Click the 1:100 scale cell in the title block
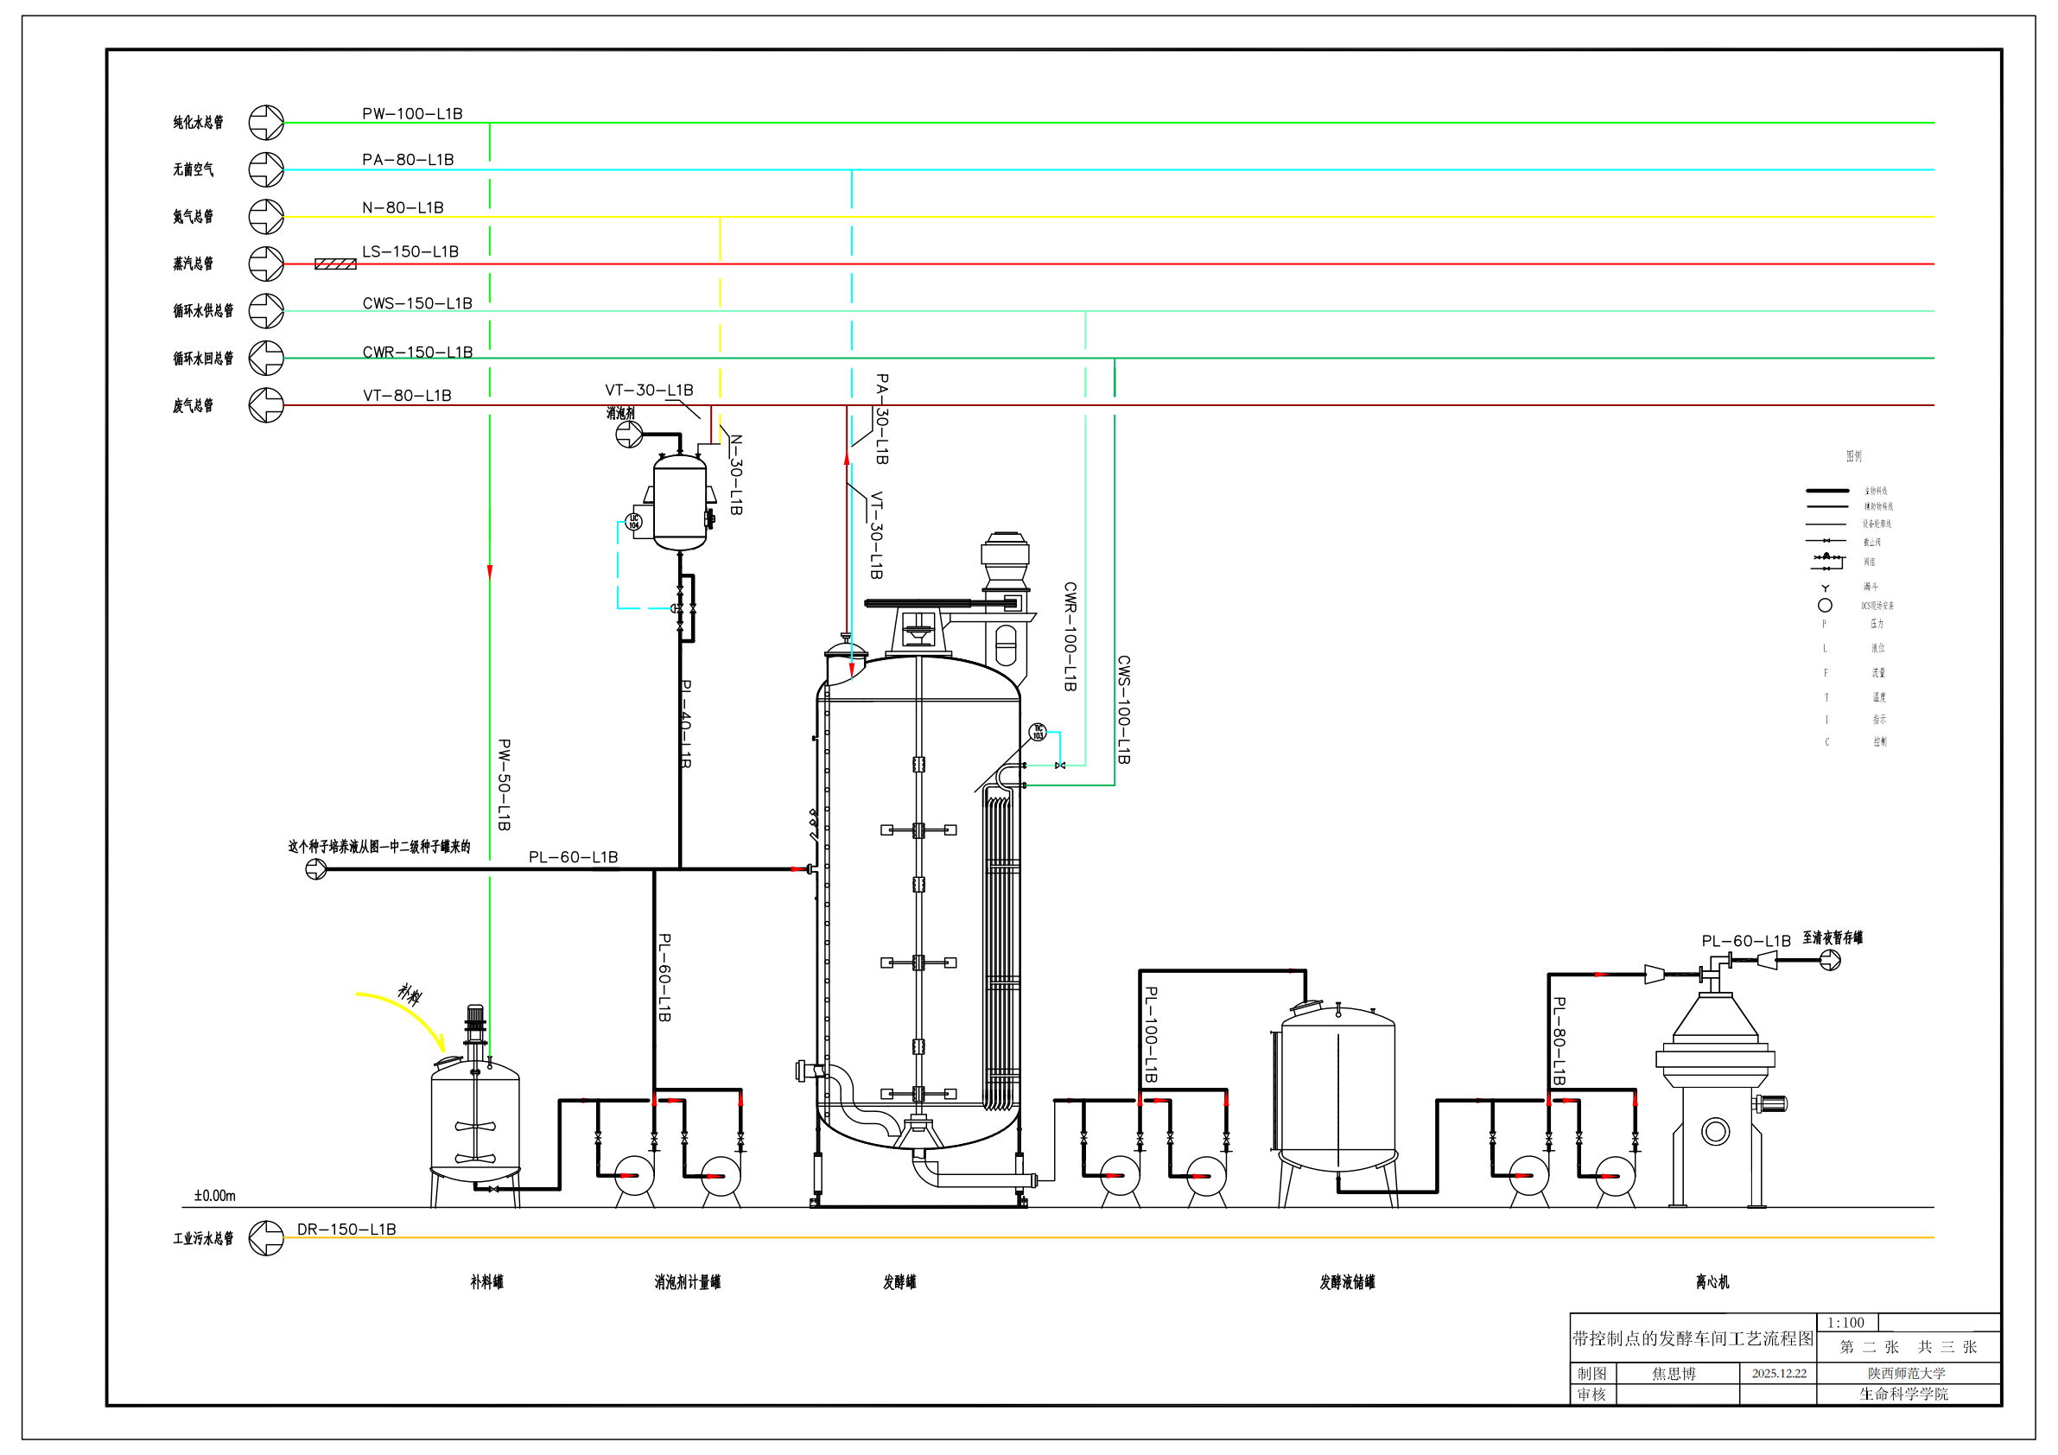 click(1845, 1323)
